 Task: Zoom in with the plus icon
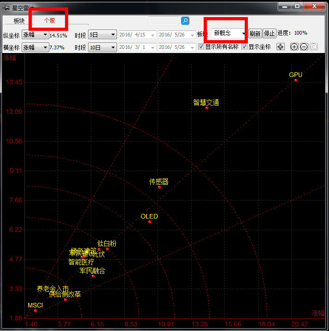pyautogui.click(x=294, y=47)
